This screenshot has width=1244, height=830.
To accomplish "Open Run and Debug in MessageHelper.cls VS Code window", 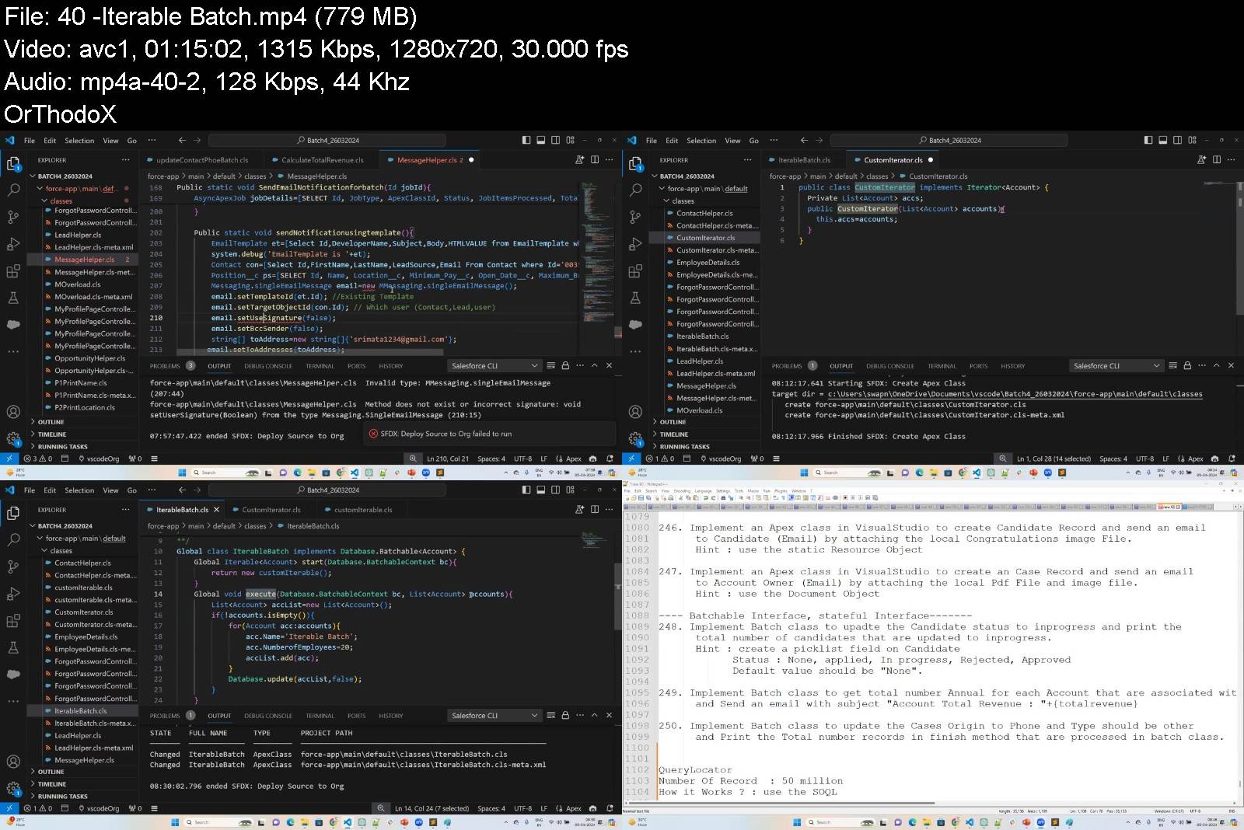I will pos(13,244).
